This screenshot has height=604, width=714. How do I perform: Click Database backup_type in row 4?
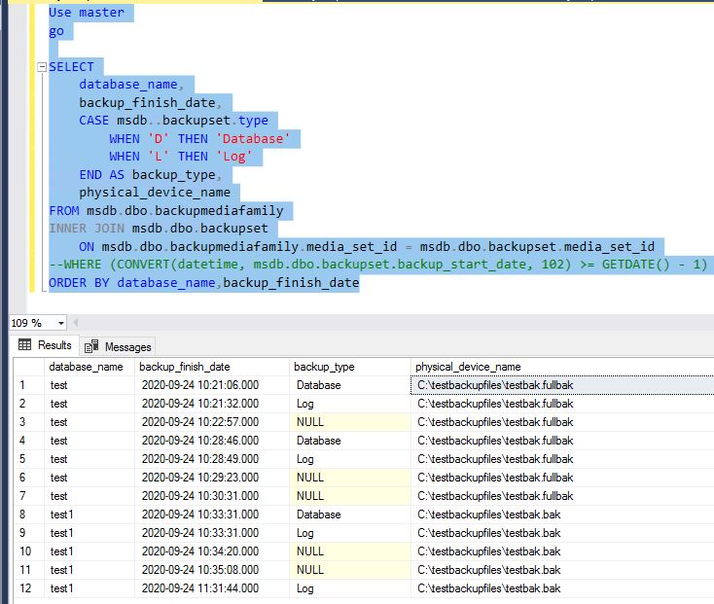click(350, 441)
